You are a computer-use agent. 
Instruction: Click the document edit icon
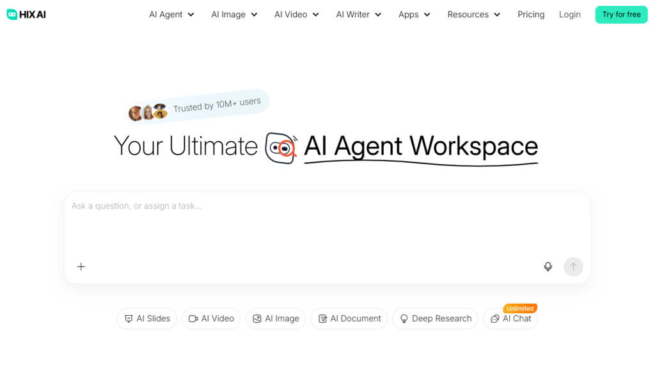(x=322, y=319)
